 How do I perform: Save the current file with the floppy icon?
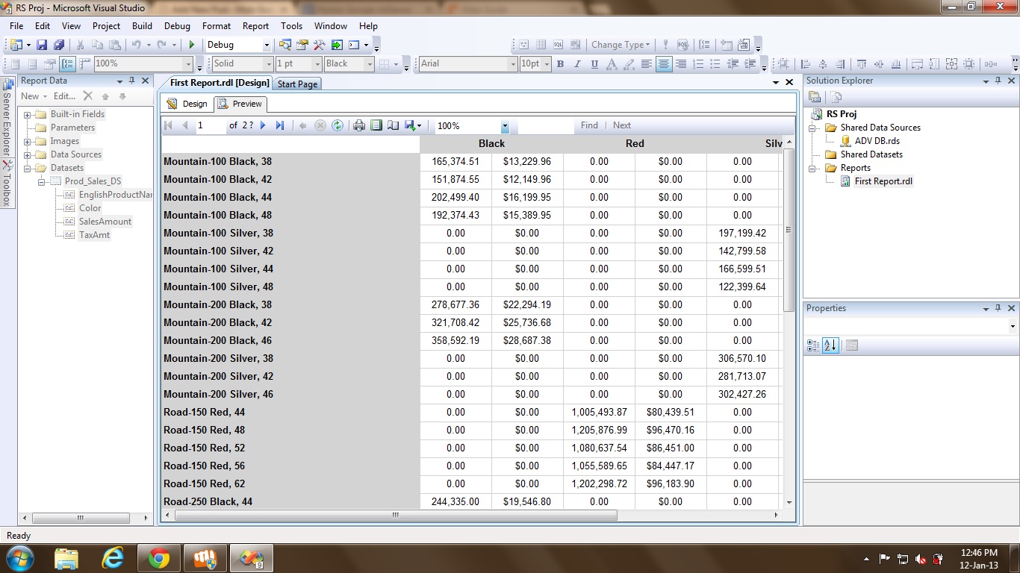(42, 45)
